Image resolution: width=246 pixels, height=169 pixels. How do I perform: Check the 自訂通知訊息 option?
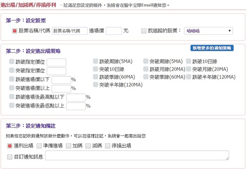(10, 156)
